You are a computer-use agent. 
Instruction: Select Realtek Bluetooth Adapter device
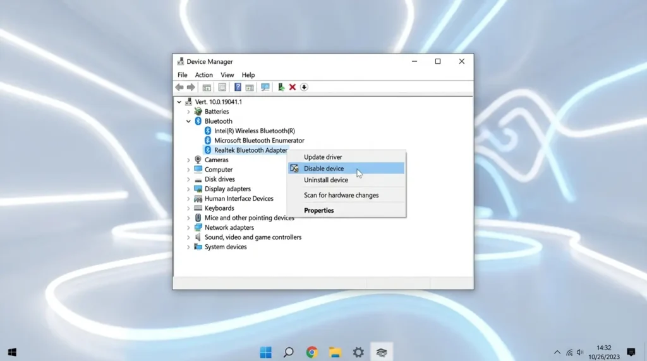click(250, 150)
